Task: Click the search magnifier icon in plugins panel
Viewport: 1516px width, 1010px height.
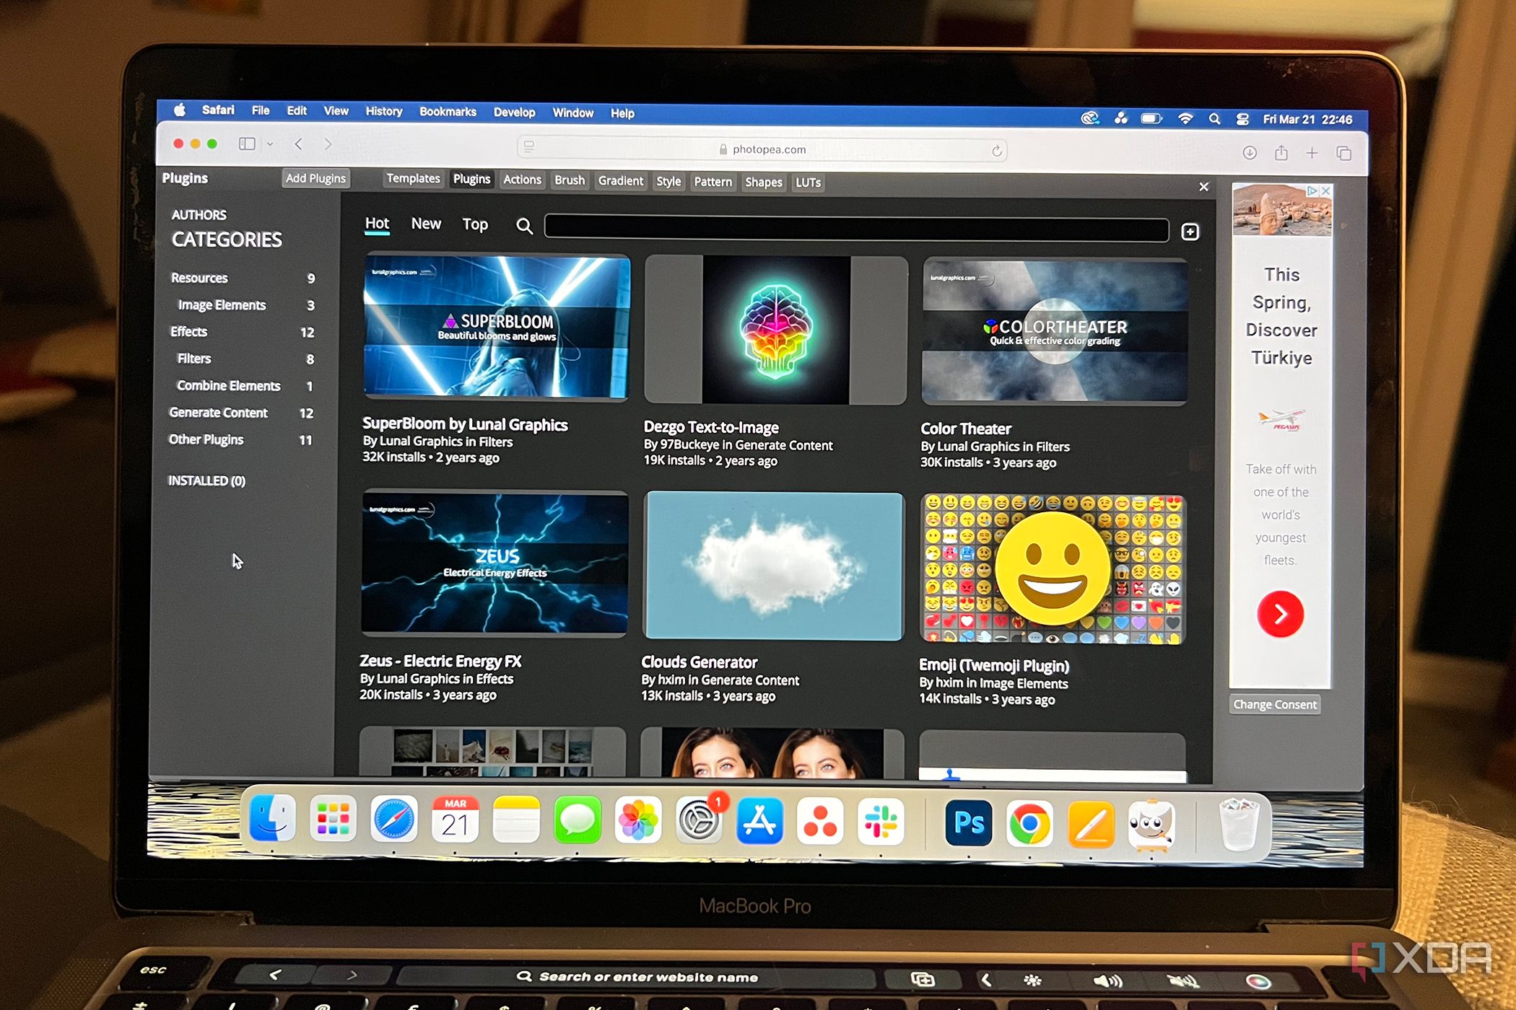Action: point(524,227)
